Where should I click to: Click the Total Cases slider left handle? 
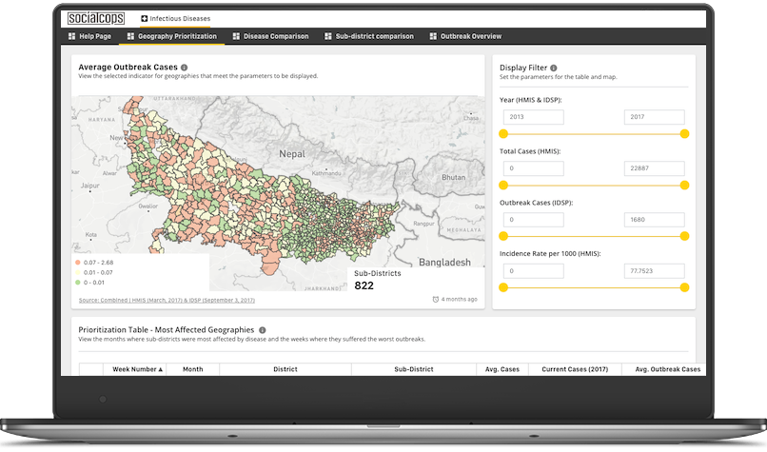503,186
